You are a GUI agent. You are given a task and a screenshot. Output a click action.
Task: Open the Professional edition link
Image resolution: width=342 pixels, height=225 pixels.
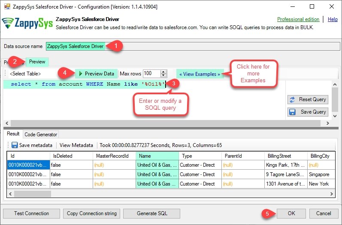tap(298, 19)
